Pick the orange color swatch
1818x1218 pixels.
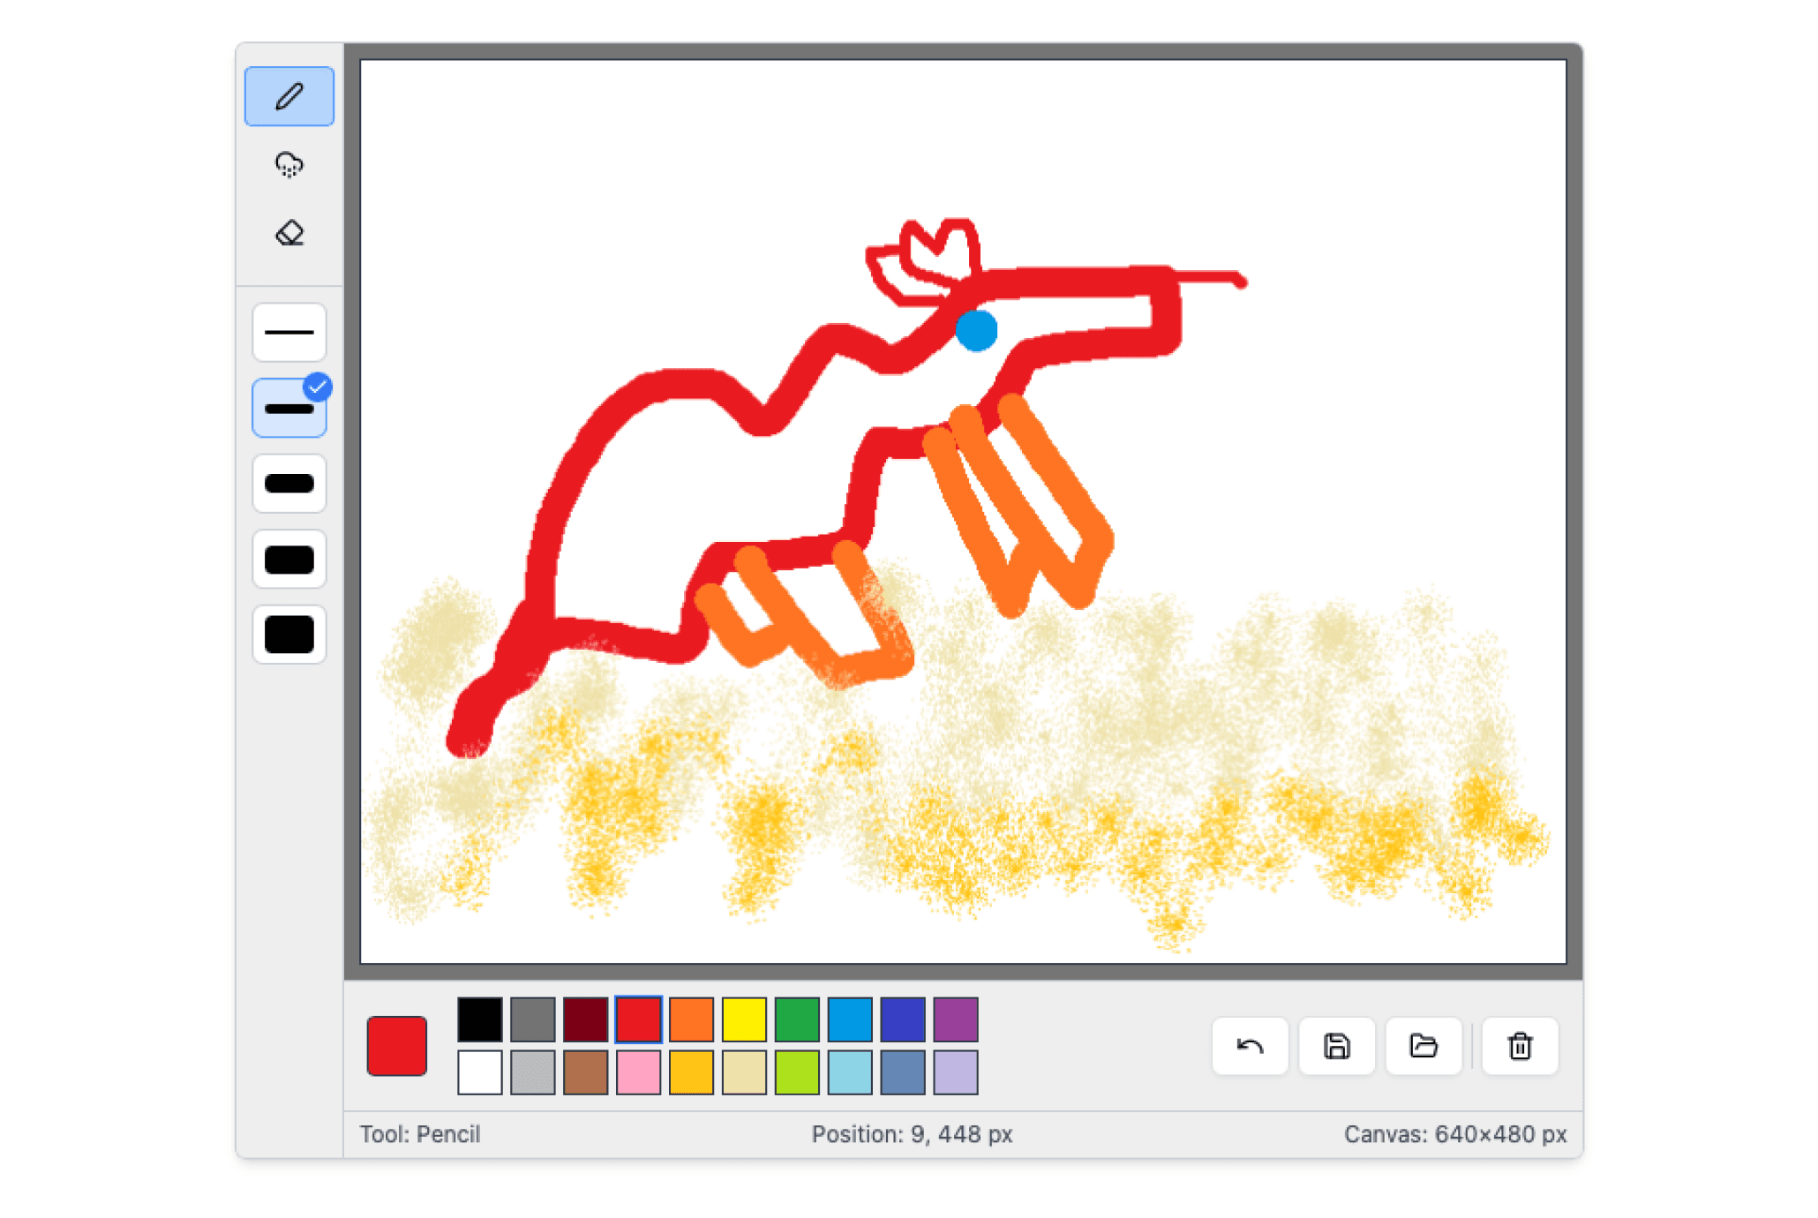(x=692, y=1021)
